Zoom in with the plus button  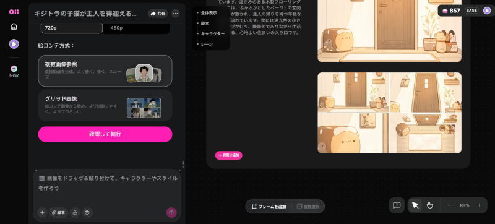[480, 205]
